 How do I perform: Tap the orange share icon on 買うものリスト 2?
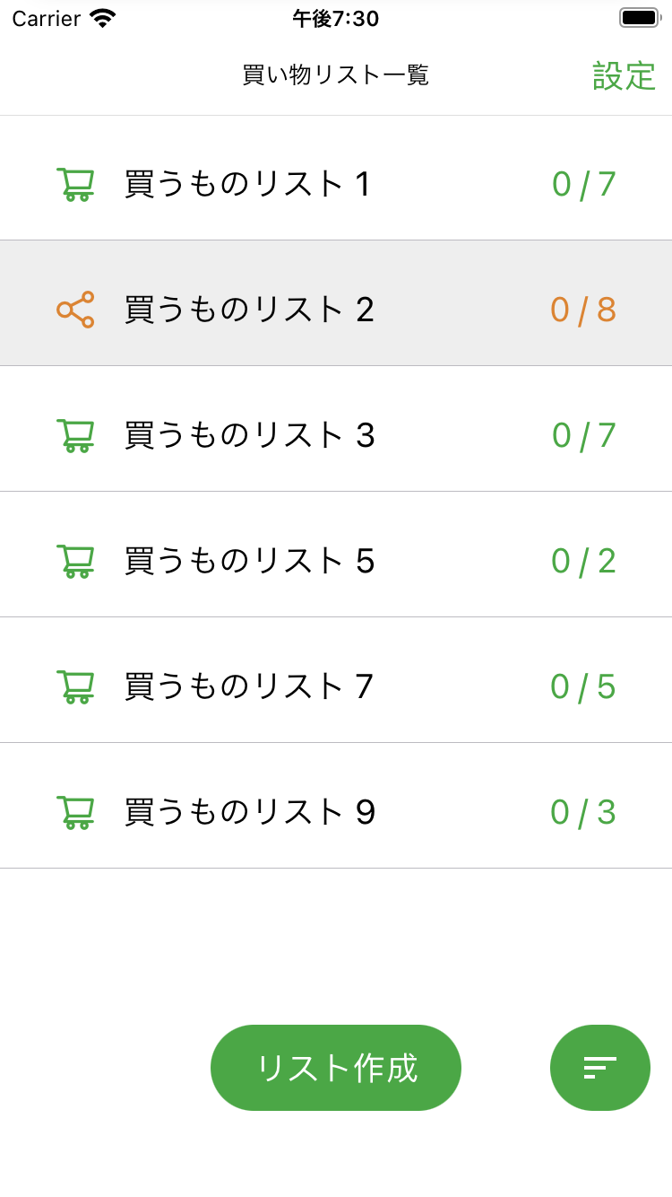pos(75,310)
